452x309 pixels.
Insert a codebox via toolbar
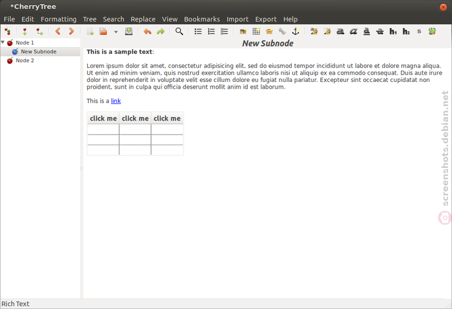(269, 32)
